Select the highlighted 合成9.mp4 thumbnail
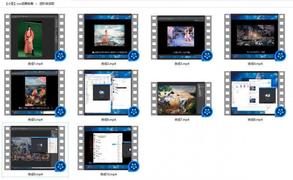 [x=35, y=148]
